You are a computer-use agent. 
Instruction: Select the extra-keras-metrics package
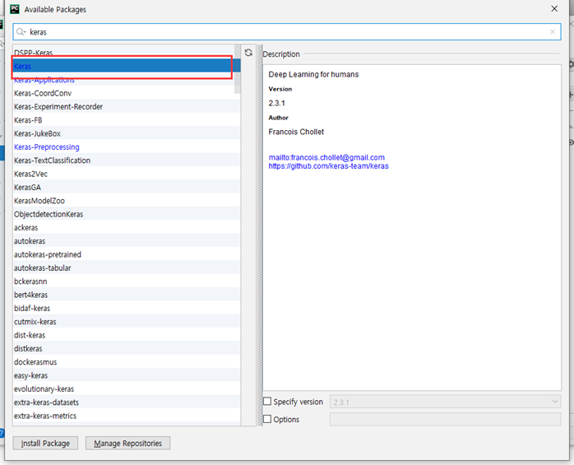[127, 416]
